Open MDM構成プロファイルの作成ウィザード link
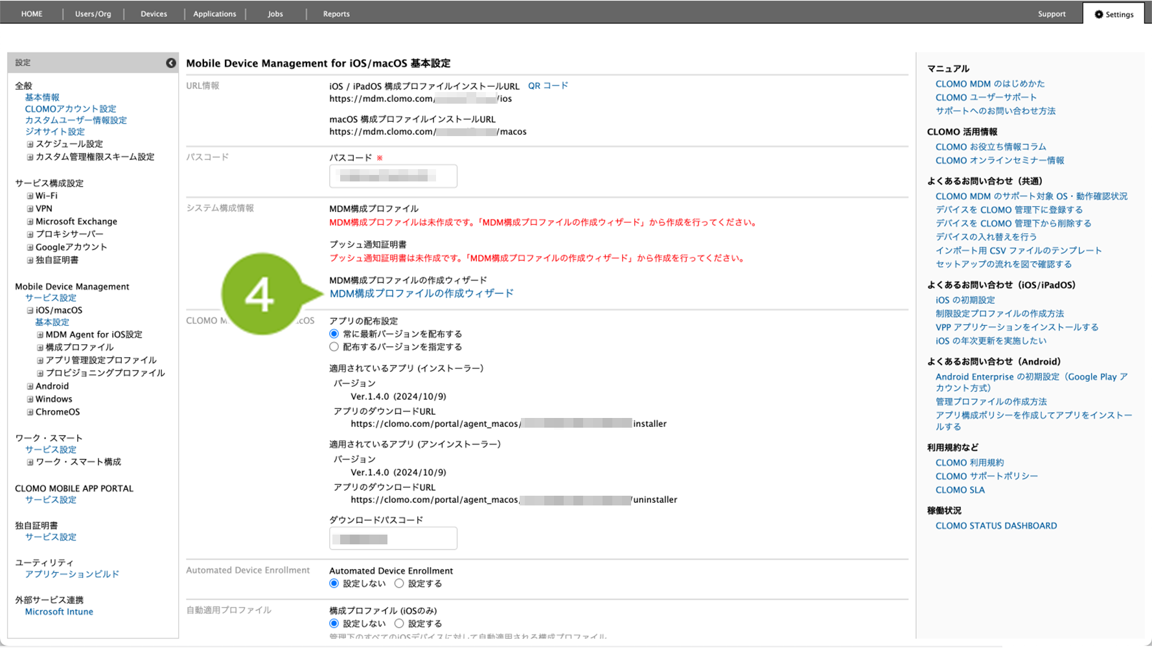The image size is (1152, 648). click(x=422, y=294)
